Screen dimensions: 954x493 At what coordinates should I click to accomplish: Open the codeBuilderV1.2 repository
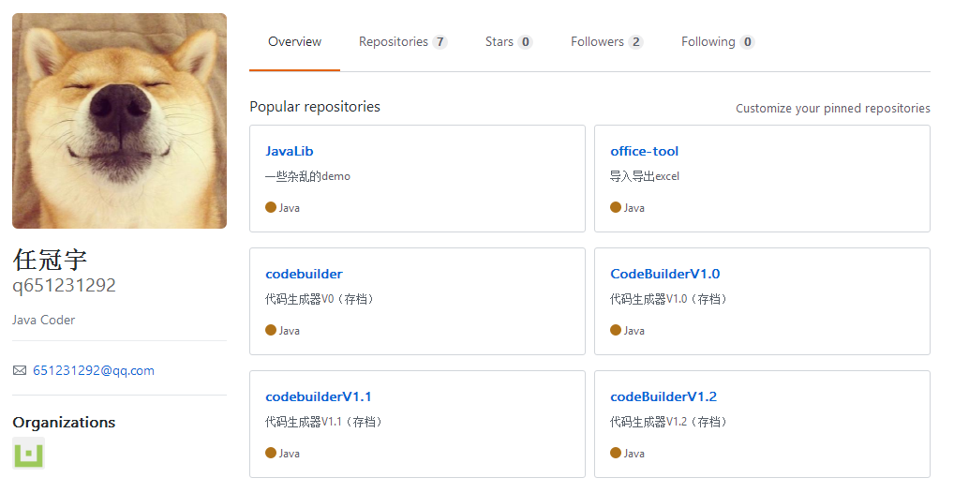pos(663,396)
